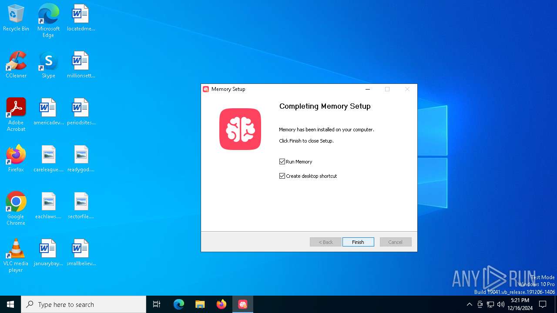Open the Action Center notifications icon
This screenshot has height=313, width=557.
point(543,304)
